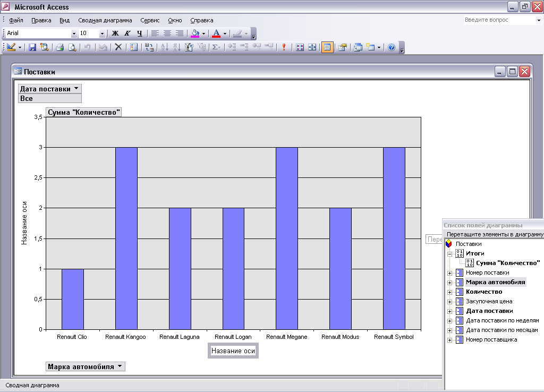Viewport: 544px width, 392px height.
Task: Toggle bold formatting (Ж)
Action: pos(115,33)
